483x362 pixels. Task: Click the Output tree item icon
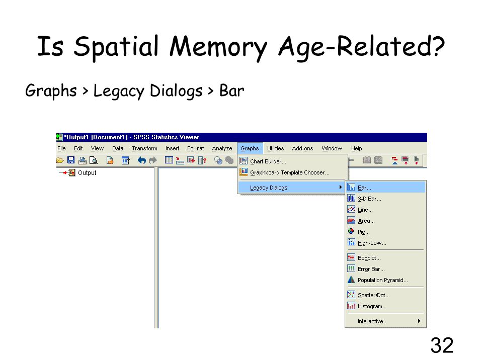point(72,172)
